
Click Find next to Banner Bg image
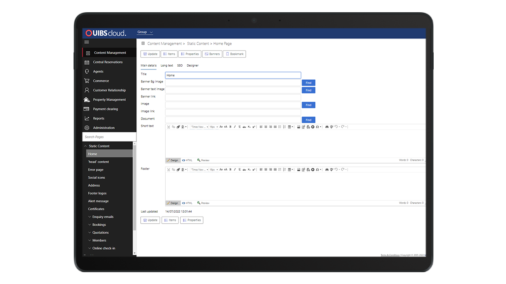coord(308,83)
